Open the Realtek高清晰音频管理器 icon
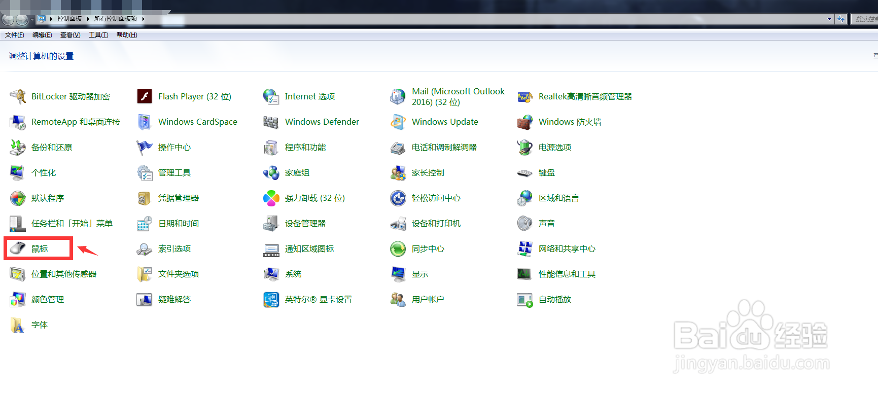The image size is (878, 393). point(525,96)
